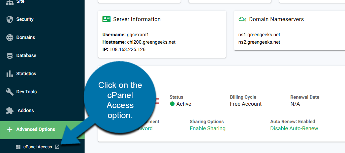The height and width of the screenshot is (153, 345).
Task: Collapse the Advanced Options section
Action: [36, 130]
